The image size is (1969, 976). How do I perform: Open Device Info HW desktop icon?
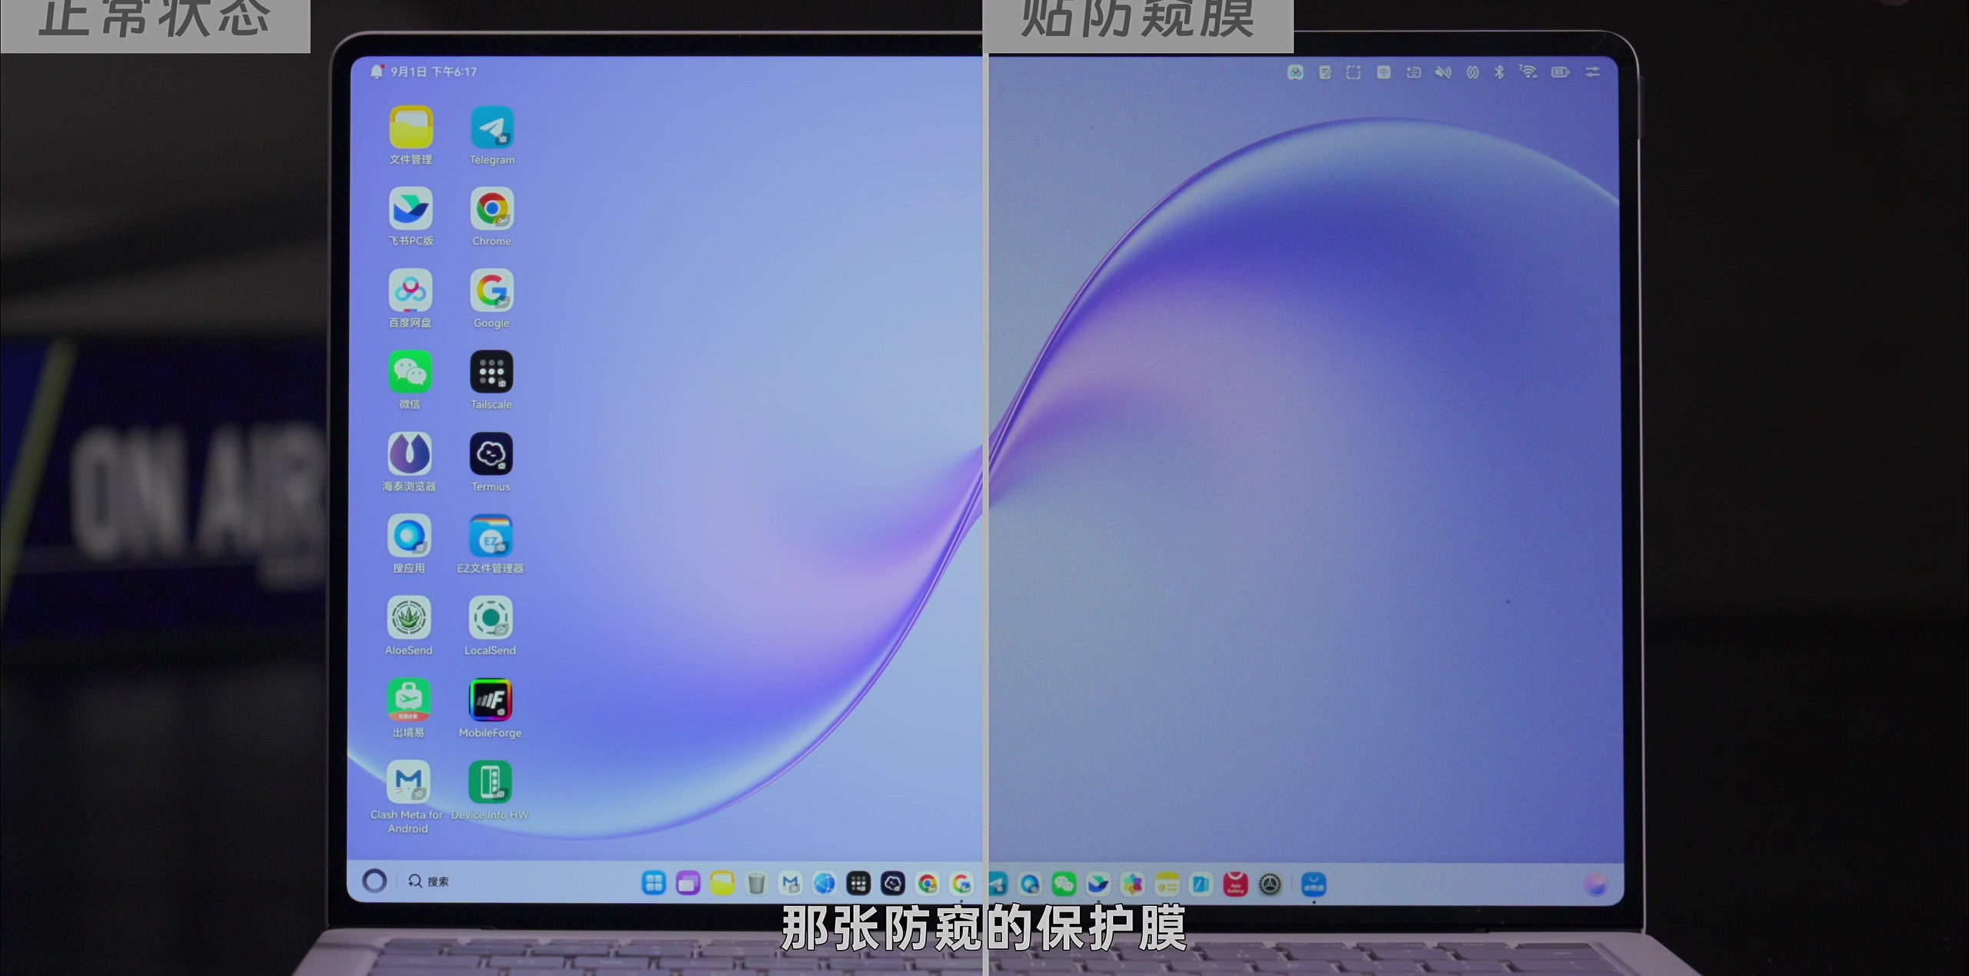point(490,782)
